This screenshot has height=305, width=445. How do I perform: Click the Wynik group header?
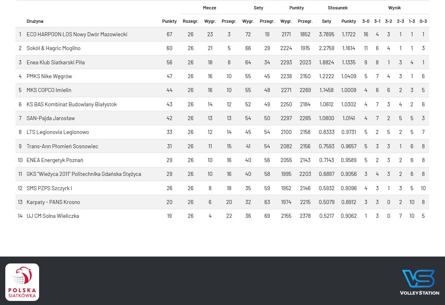394,8
